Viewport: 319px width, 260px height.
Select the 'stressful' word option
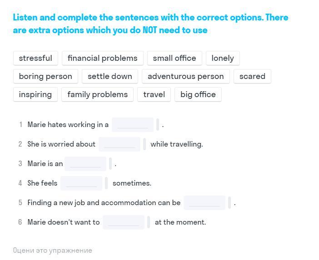35,58
